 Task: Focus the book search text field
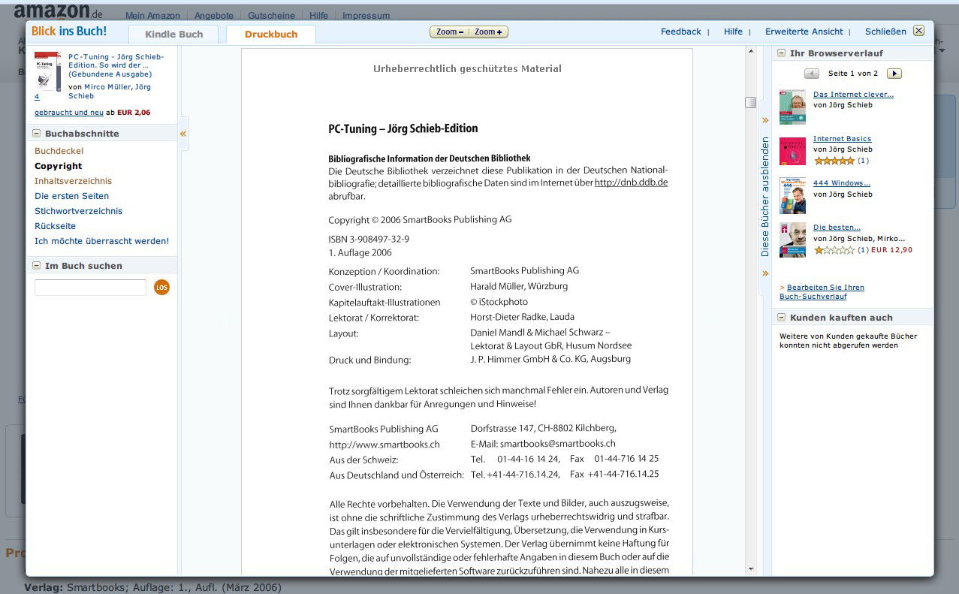point(90,288)
